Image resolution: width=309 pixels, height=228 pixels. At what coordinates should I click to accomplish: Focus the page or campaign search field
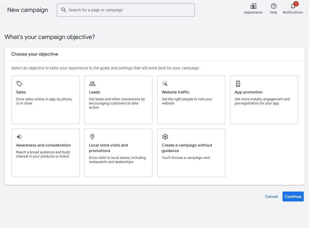[x=130, y=10]
